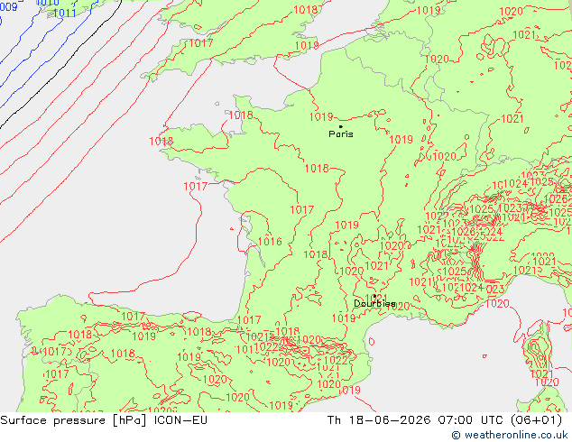Screen dimensions: 572x442
Task: Click the 1016 isobar label near the Atlantic coast
Action: [270, 242]
